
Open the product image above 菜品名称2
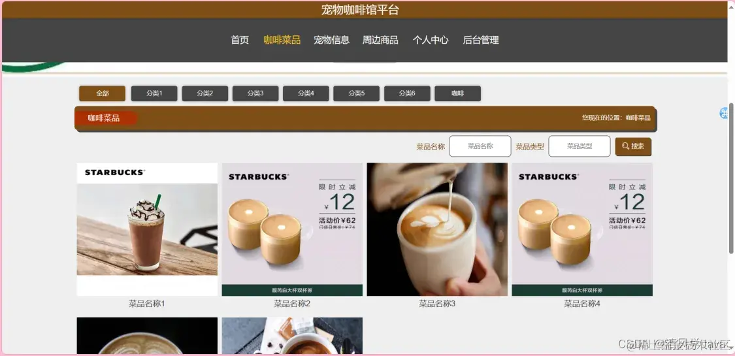[292, 229]
